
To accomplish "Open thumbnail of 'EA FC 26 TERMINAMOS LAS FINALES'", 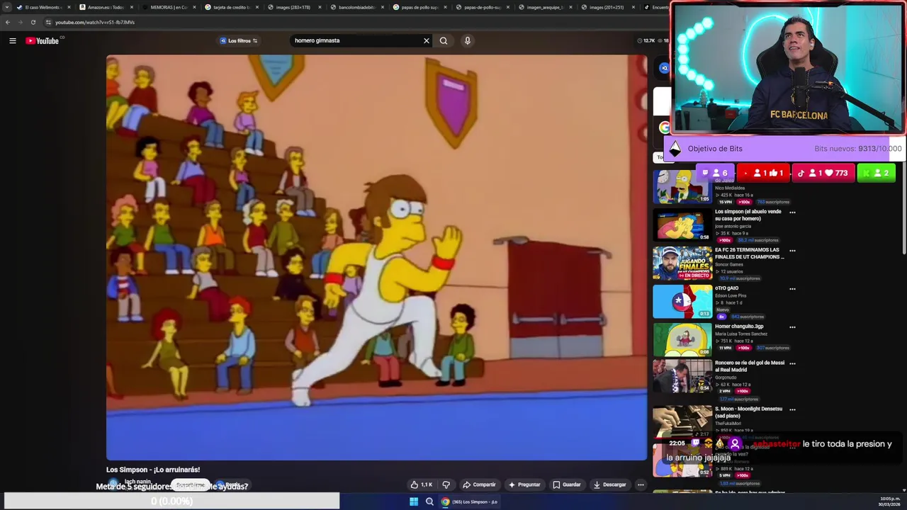I will [682, 263].
